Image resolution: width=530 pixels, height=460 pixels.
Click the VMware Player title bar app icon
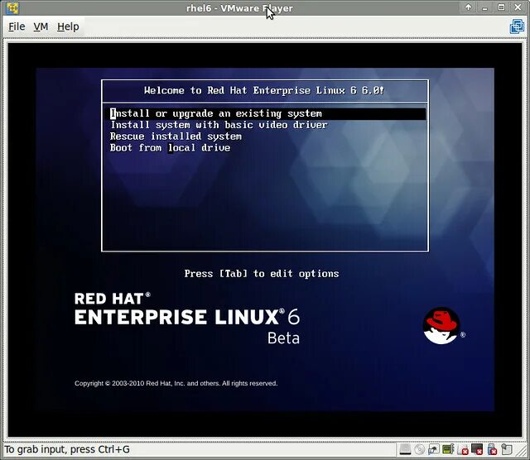pyautogui.click(x=12, y=7)
